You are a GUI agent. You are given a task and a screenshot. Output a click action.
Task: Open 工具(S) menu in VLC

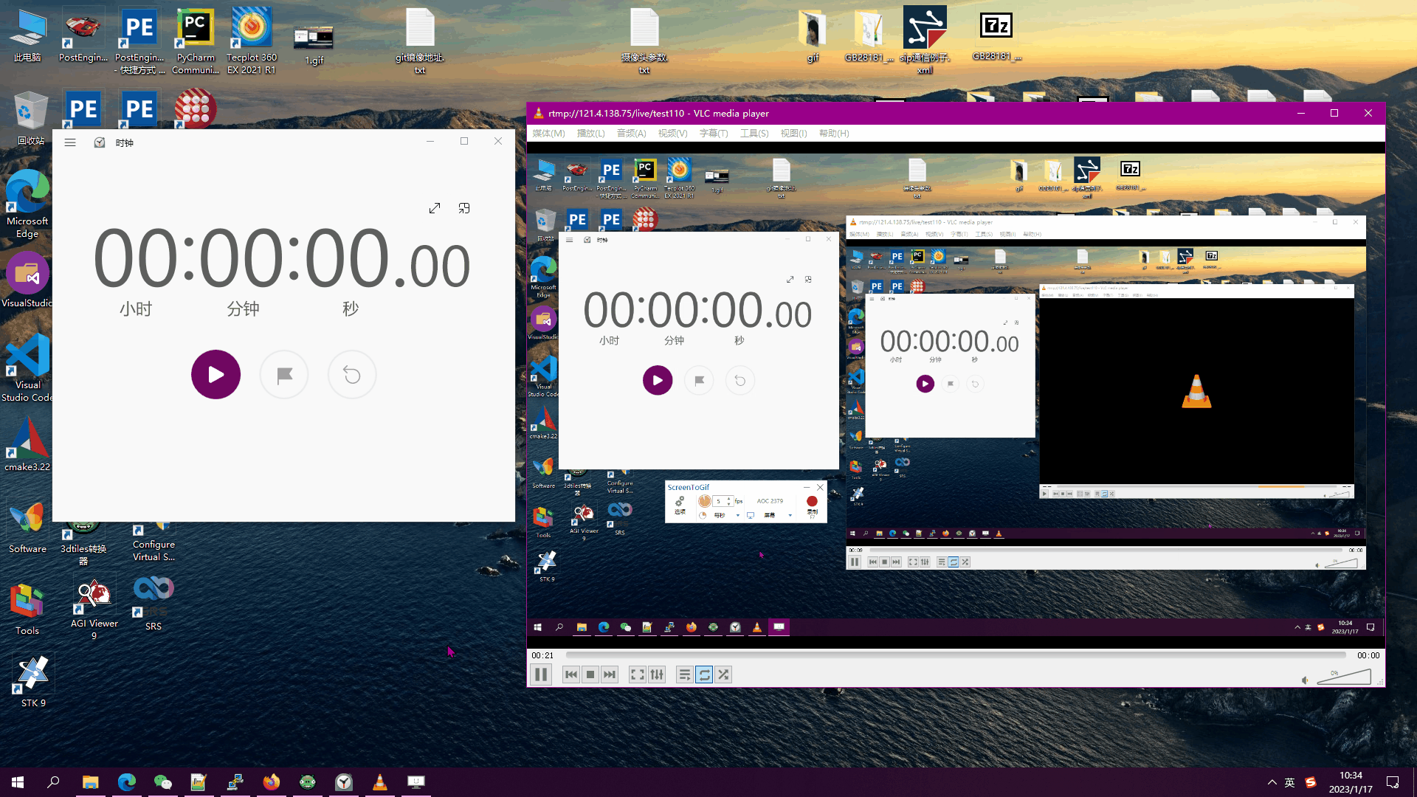(754, 134)
